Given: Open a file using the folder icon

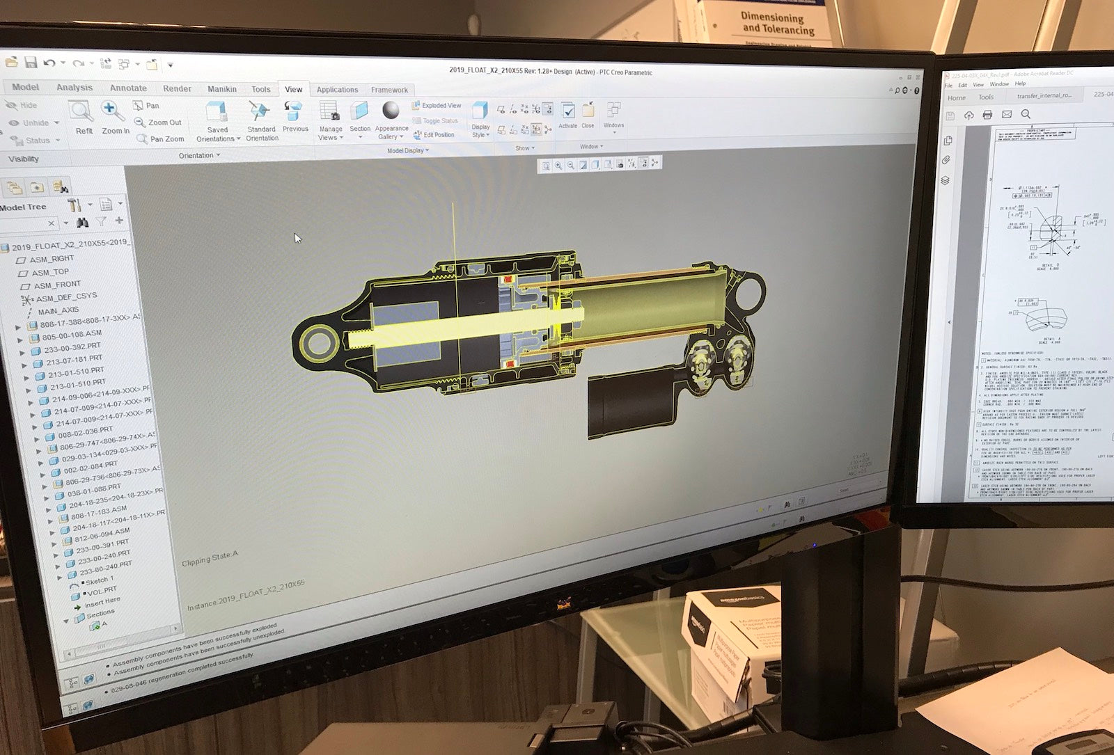Looking at the screenshot, I should (11, 62).
